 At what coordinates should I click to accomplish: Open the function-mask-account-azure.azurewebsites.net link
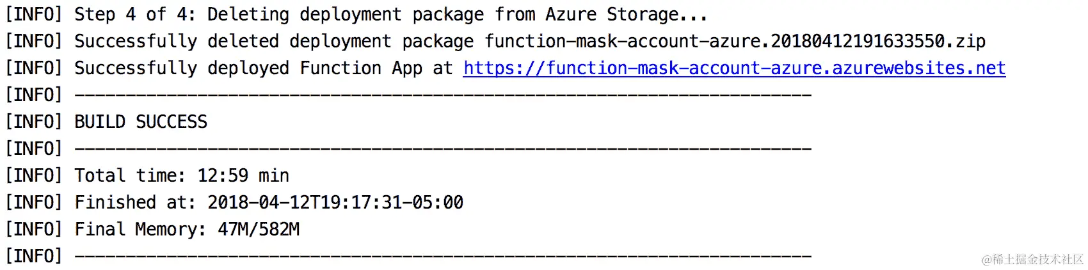(x=734, y=68)
